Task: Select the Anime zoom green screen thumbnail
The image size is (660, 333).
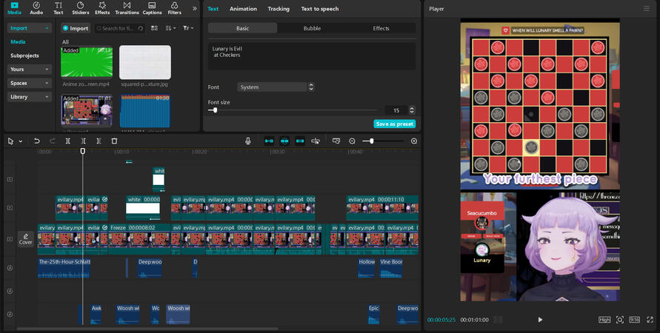Action: point(87,62)
